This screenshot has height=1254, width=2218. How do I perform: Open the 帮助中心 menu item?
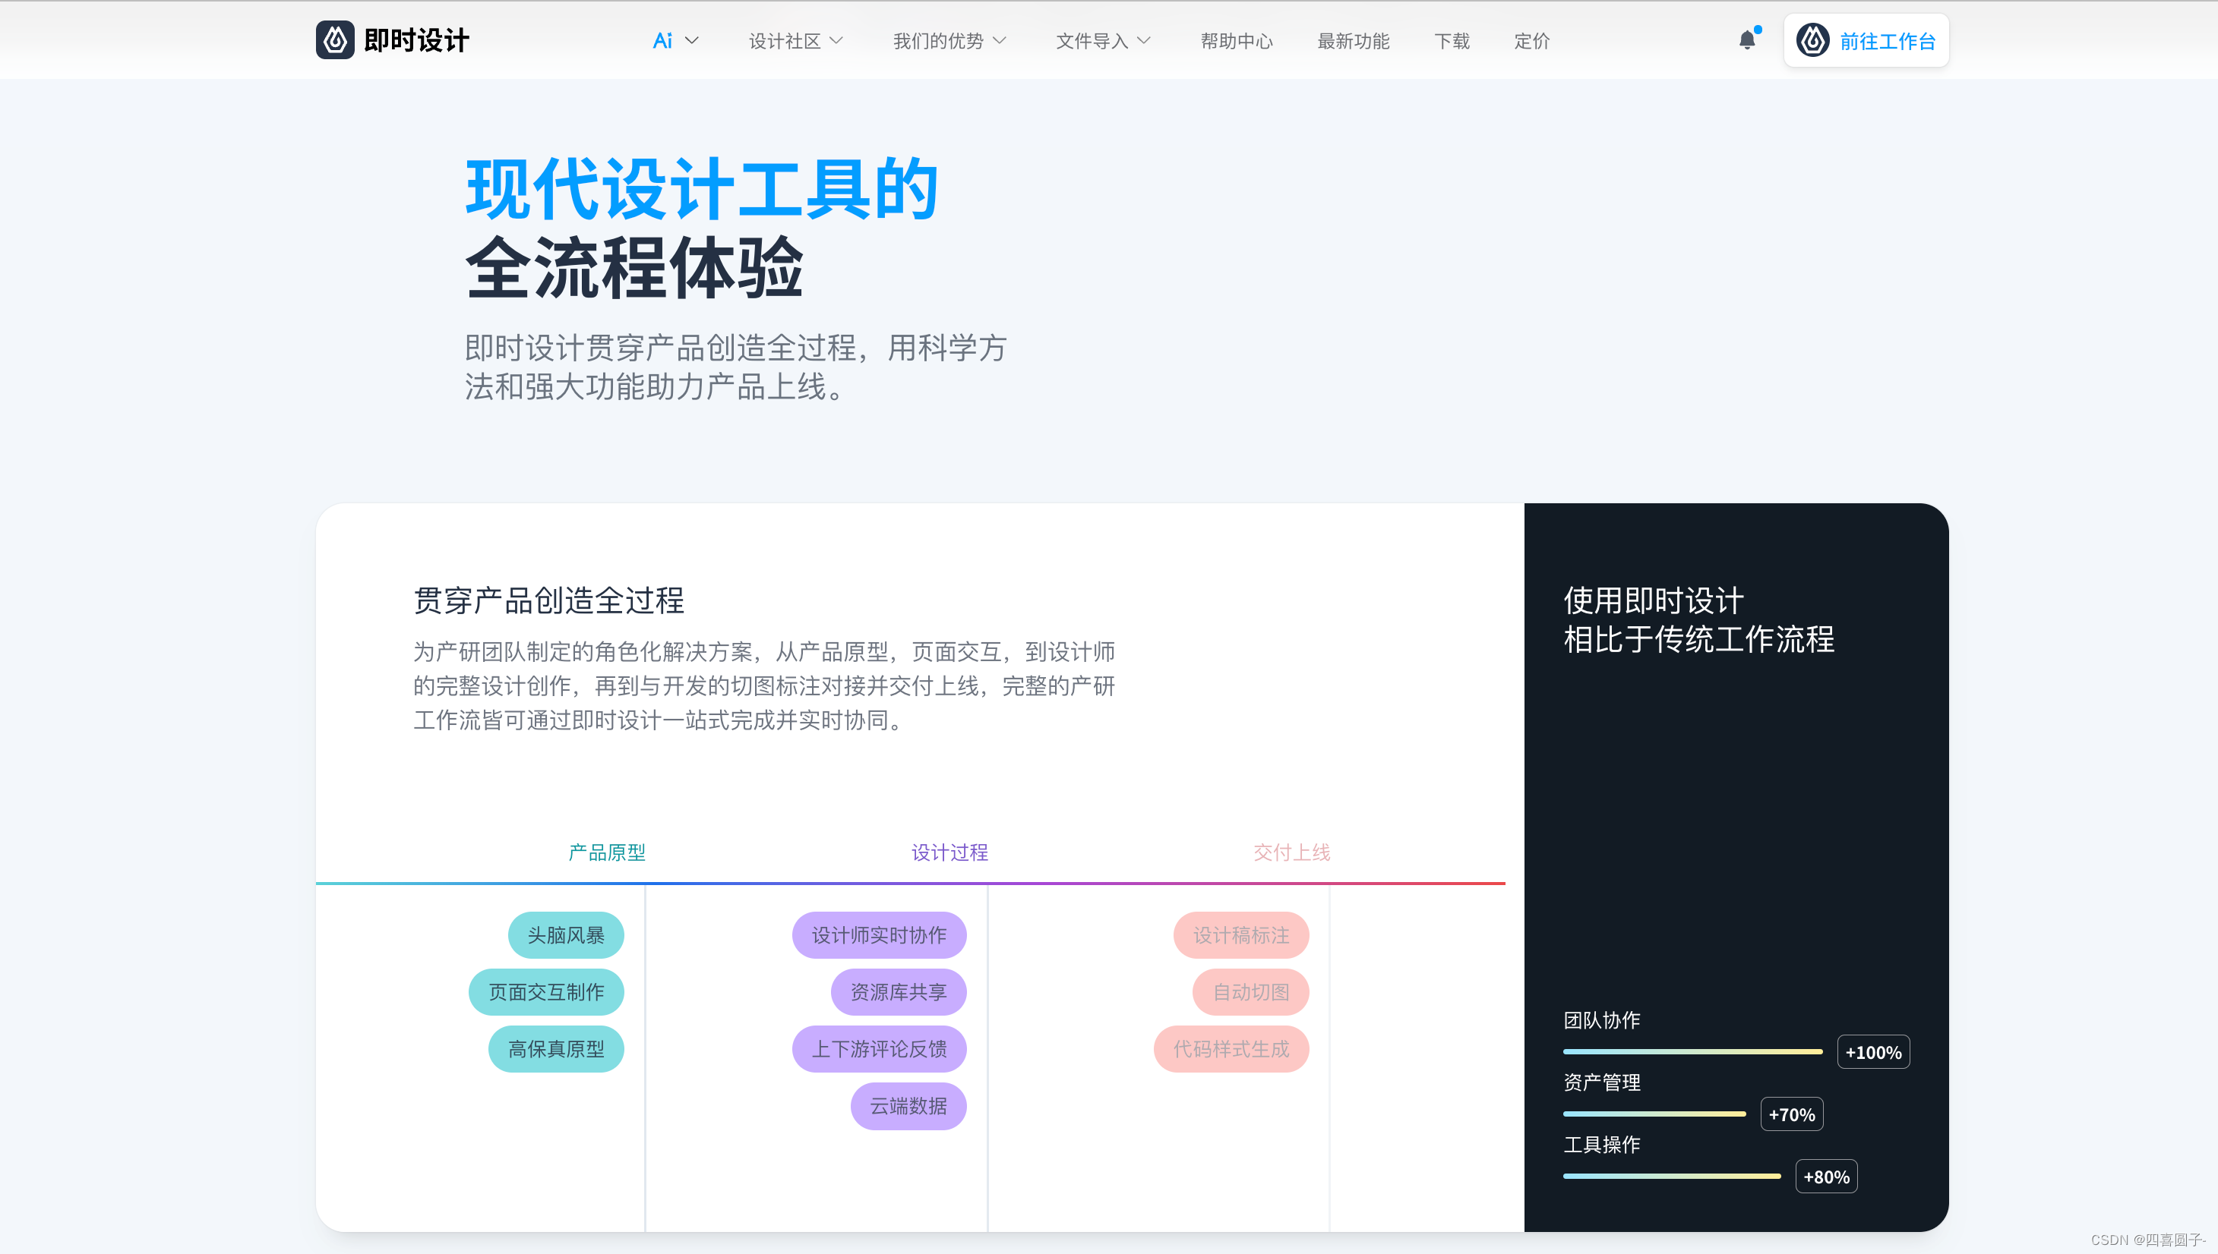click(1236, 40)
